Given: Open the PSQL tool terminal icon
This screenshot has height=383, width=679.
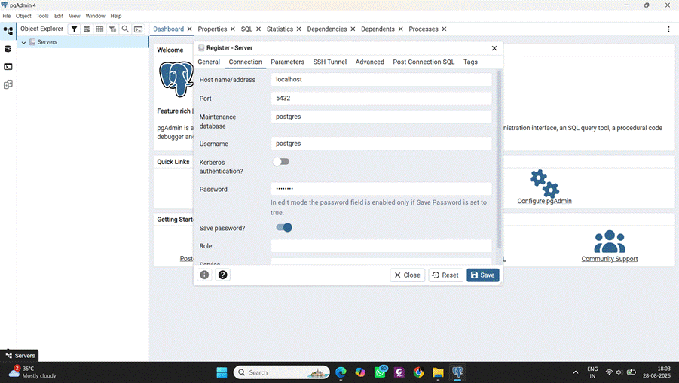Looking at the screenshot, I should pos(138,29).
